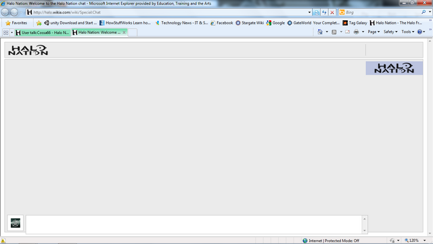This screenshot has width=433, height=244.
Task: Open the Tag Galaxy bookmark
Action: (x=355, y=23)
